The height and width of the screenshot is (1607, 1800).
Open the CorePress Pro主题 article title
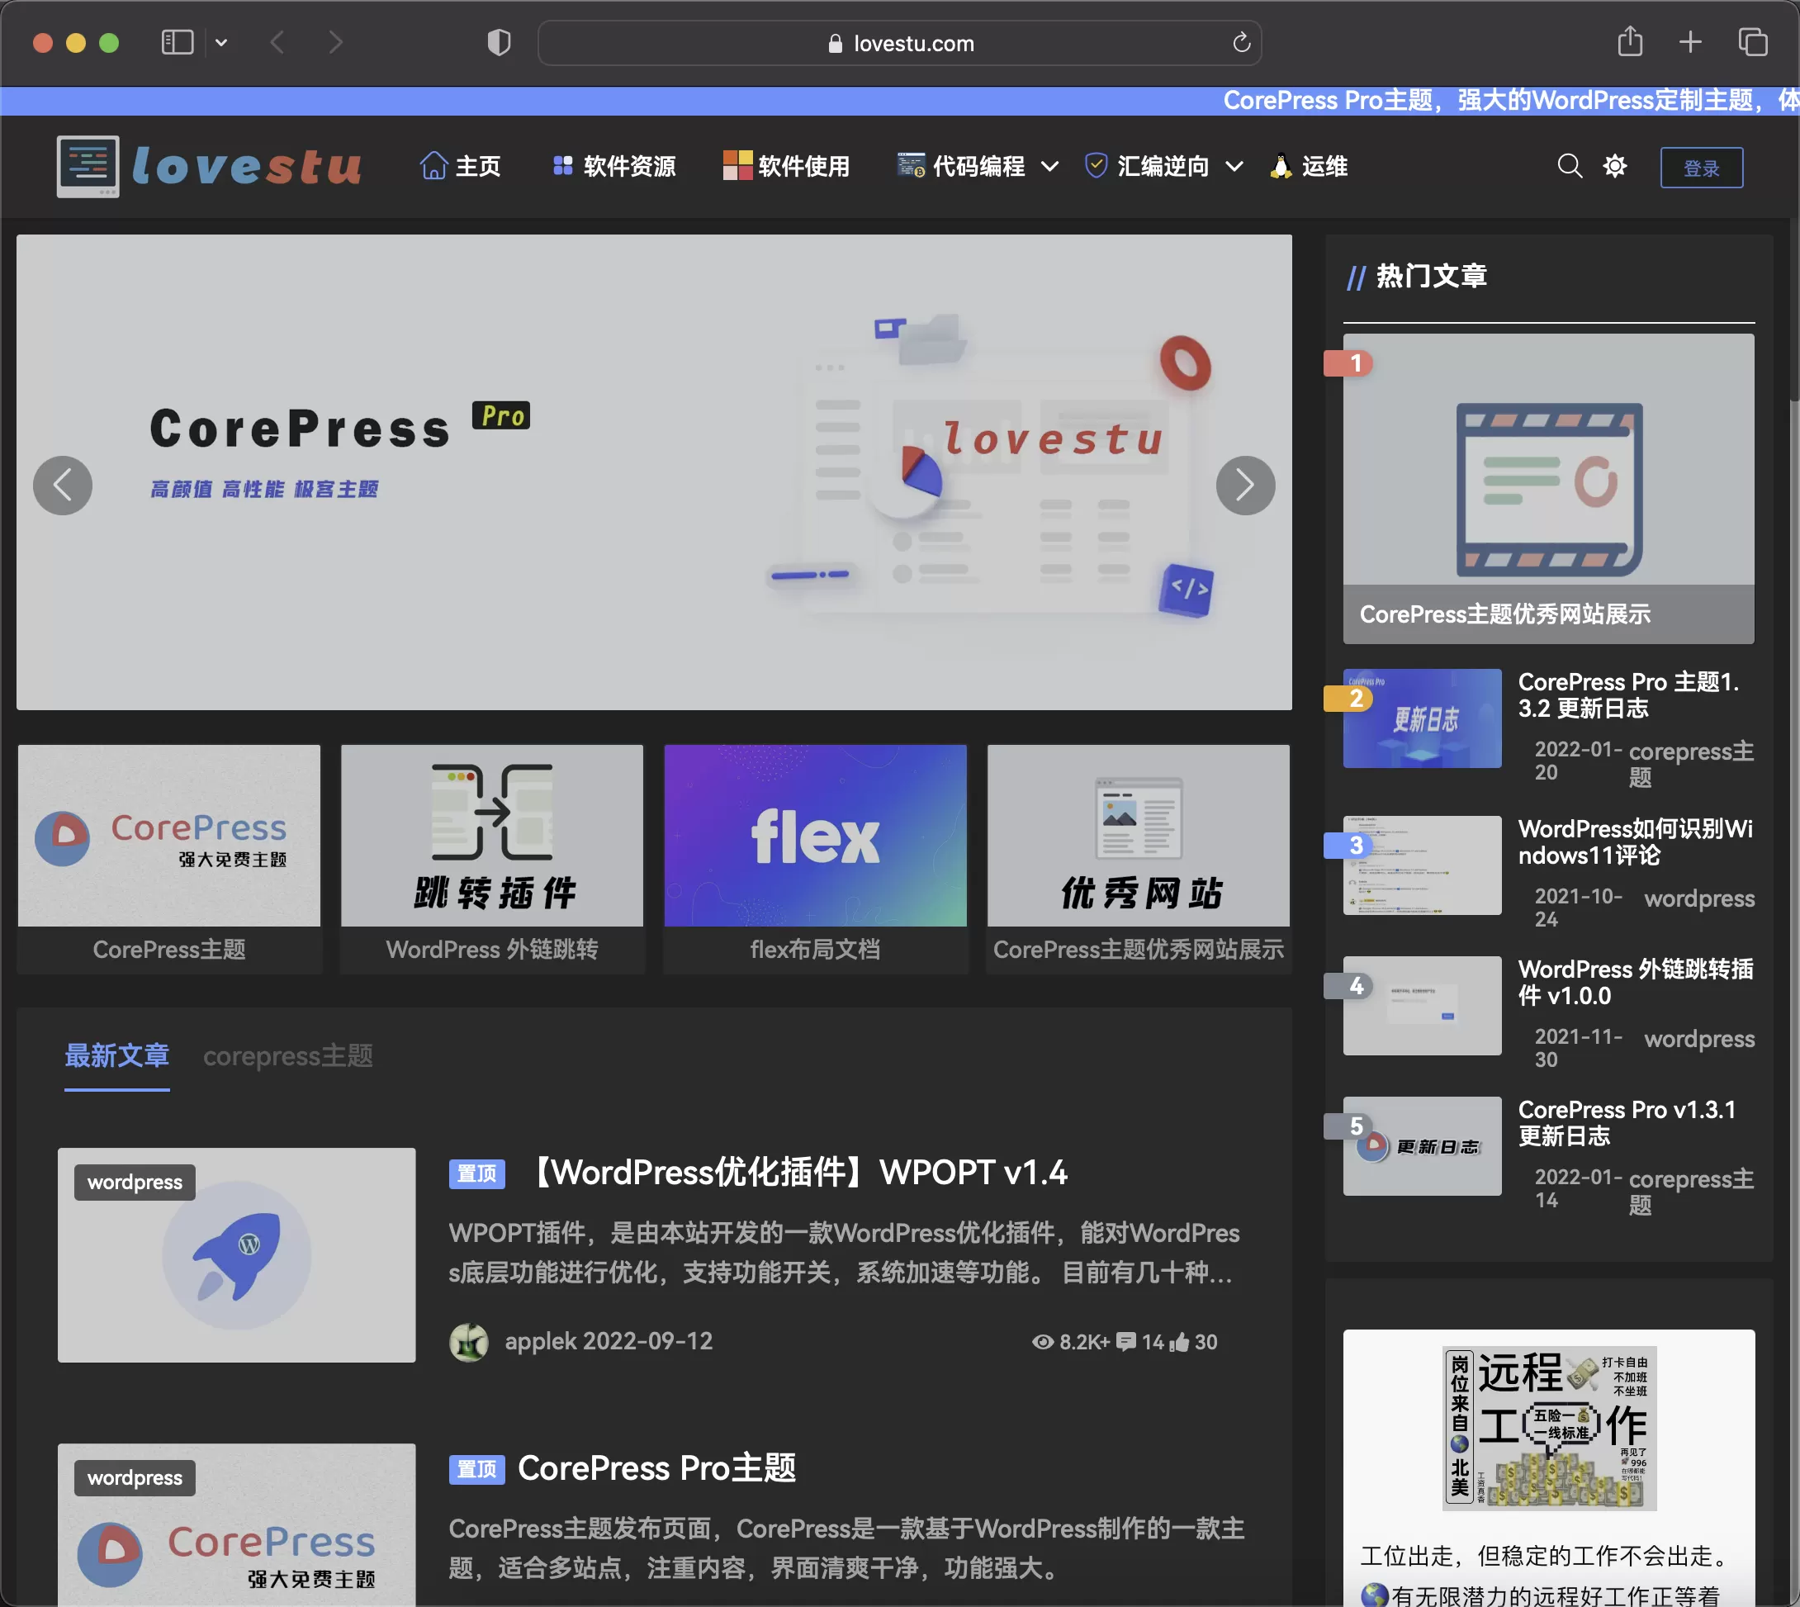click(x=656, y=1468)
